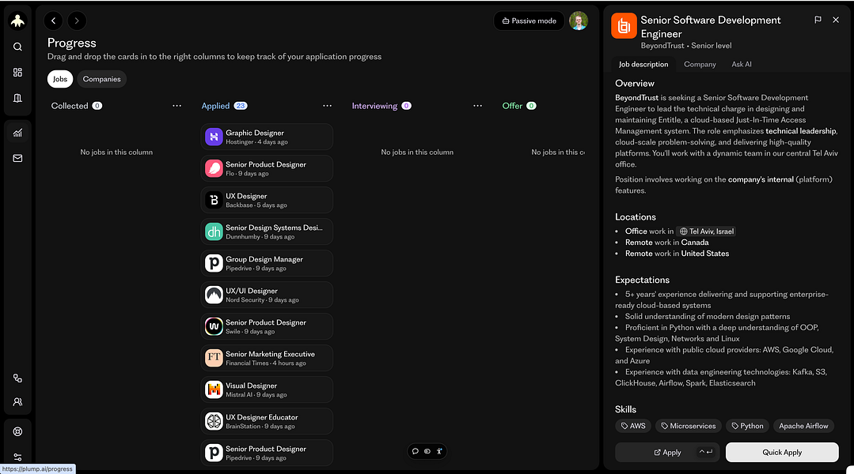Viewport: 854px width, 474px height.
Task: Click the accessibility figure icon in floating toolbar
Action: tap(439, 451)
